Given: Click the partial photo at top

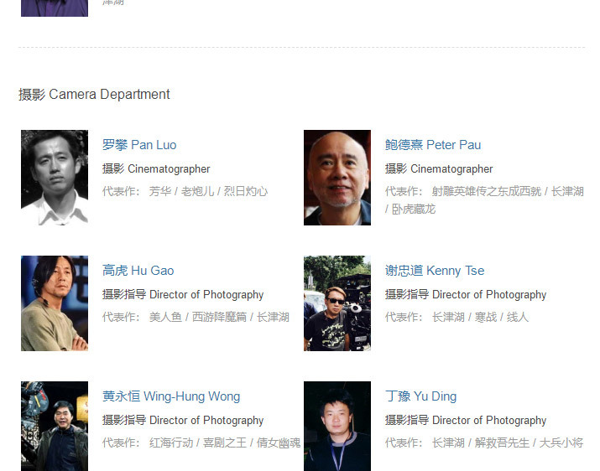Looking at the screenshot, I should pos(55,8).
